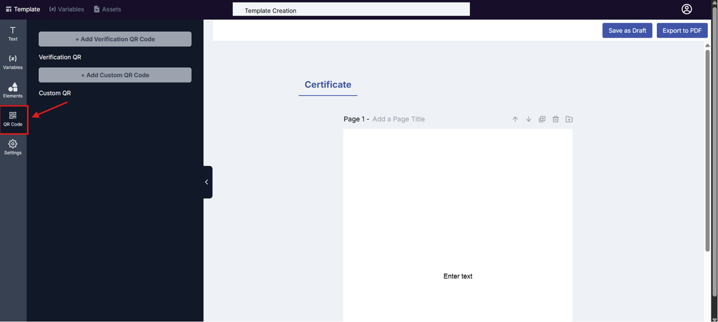This screenshot has width=718, height=322.
Task: Open the Settings gear in sidebar
Action: click(13, 148)
